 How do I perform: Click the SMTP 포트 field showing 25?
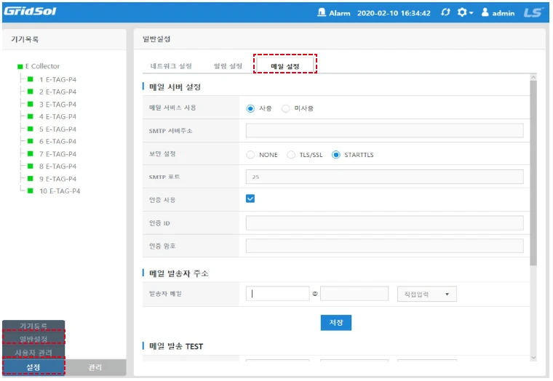point(384,177)
